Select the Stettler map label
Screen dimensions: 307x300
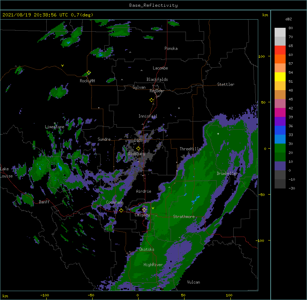pos(226,84)
